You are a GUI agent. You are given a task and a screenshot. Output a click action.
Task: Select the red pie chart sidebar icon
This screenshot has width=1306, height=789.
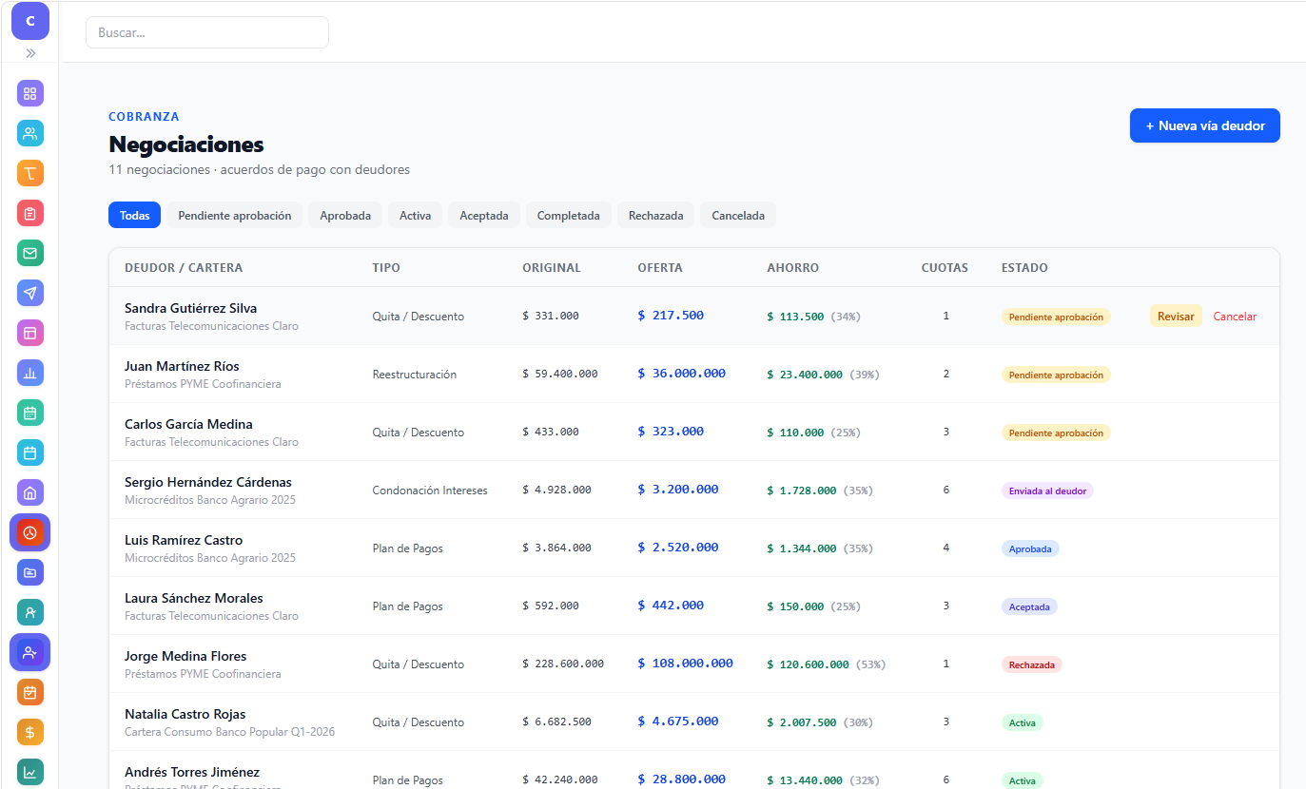coord(30,532)
